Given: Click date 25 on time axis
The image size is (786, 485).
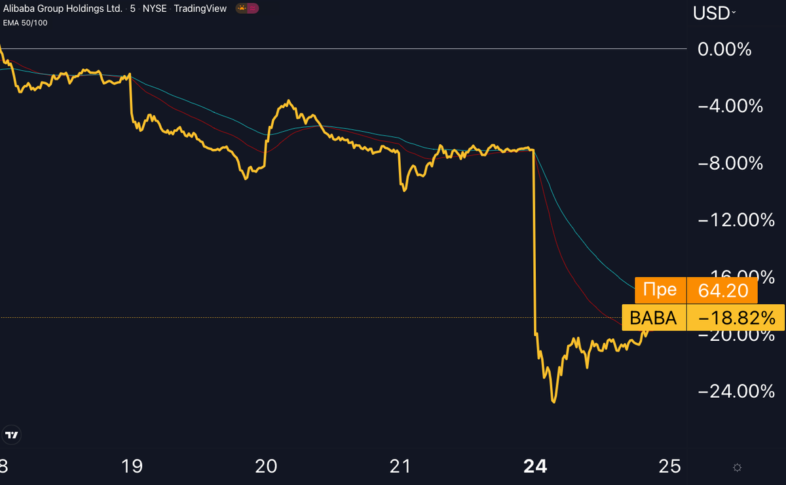Looking at the screenshot, I should [670, 466].
